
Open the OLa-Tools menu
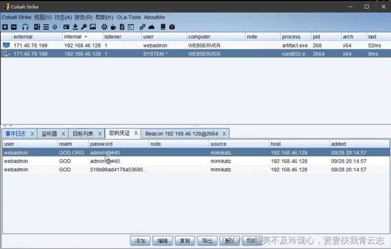[129, 17]
